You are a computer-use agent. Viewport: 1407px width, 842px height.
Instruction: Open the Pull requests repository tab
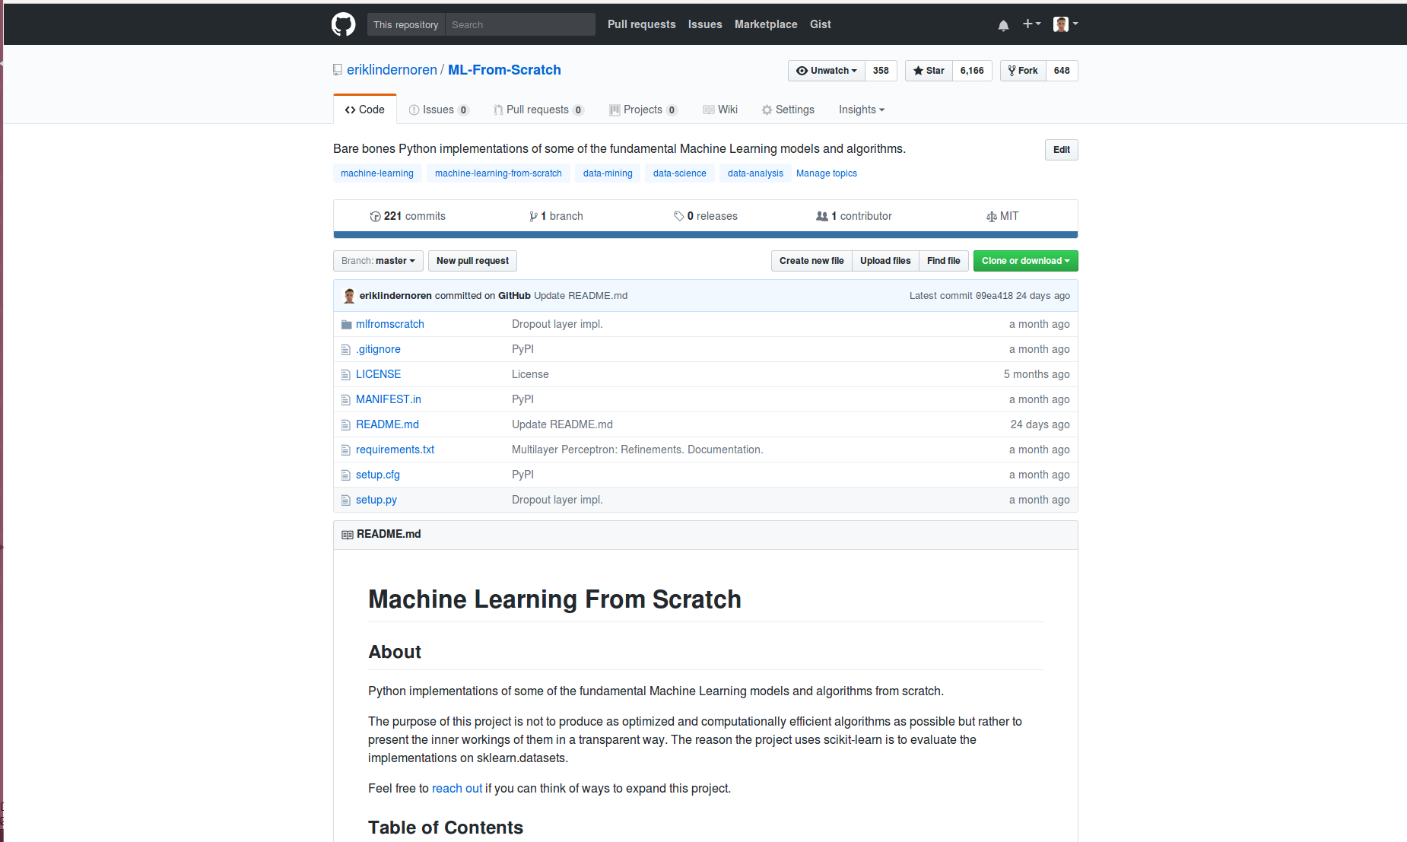(538, 110)
